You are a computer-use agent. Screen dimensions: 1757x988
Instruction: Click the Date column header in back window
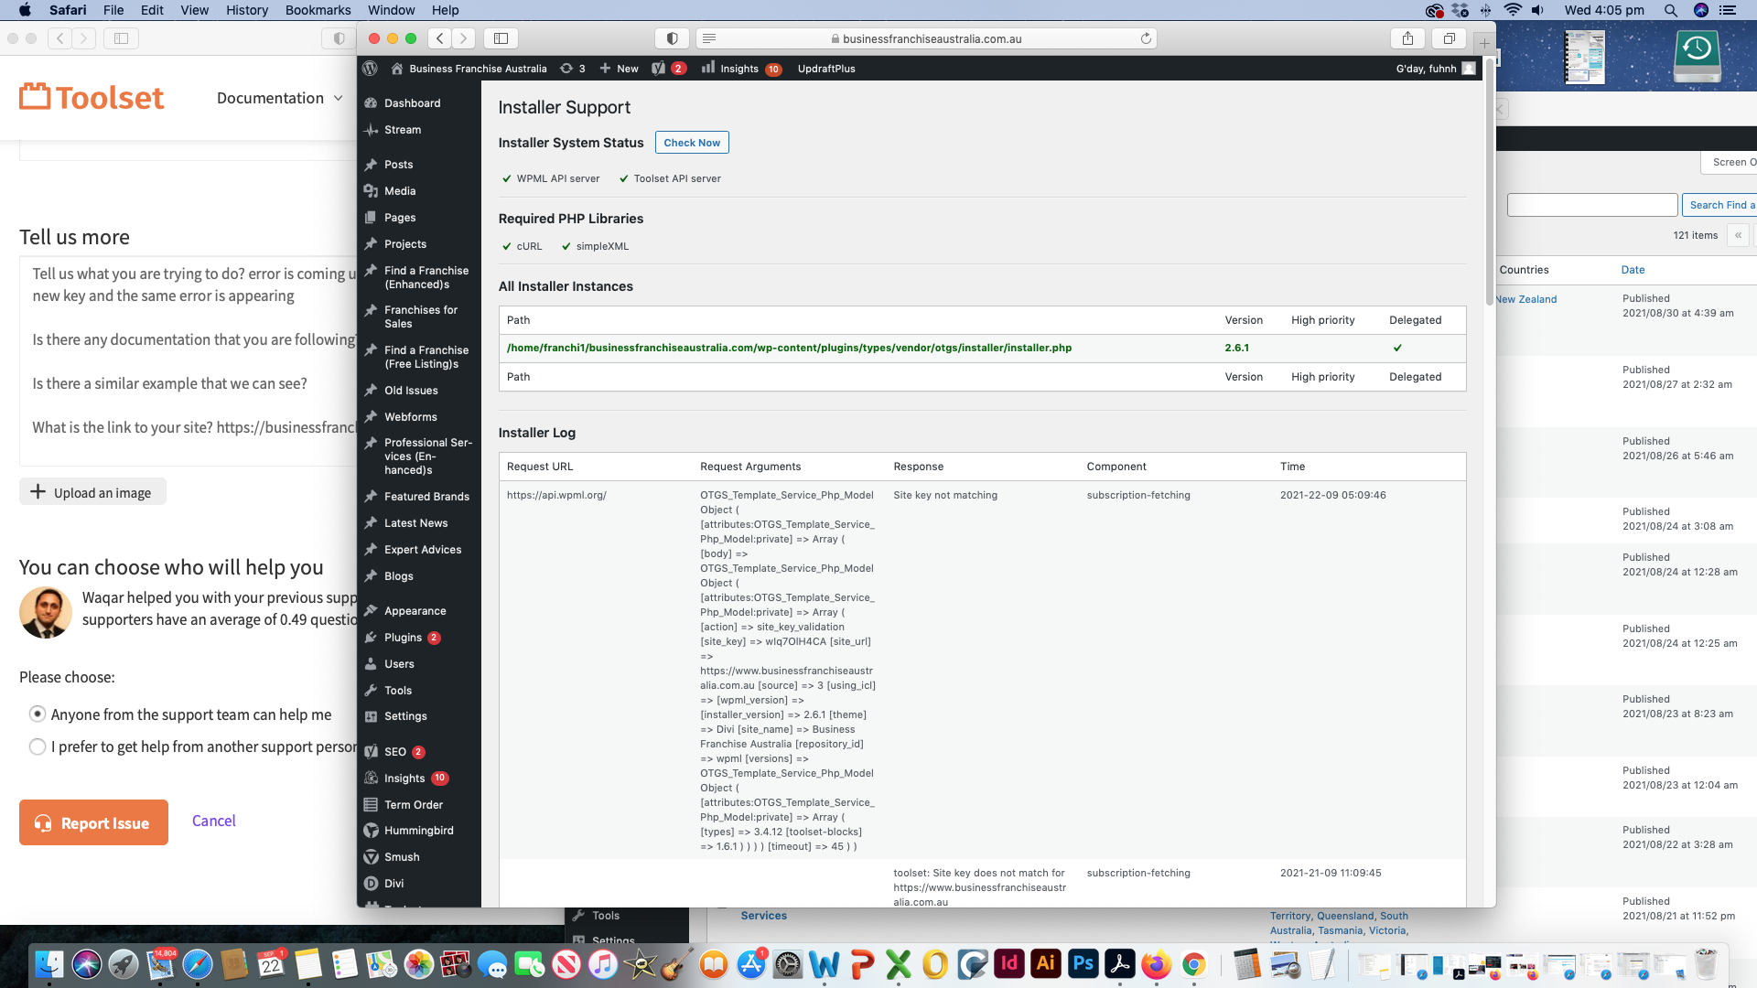coord(1633,270)
